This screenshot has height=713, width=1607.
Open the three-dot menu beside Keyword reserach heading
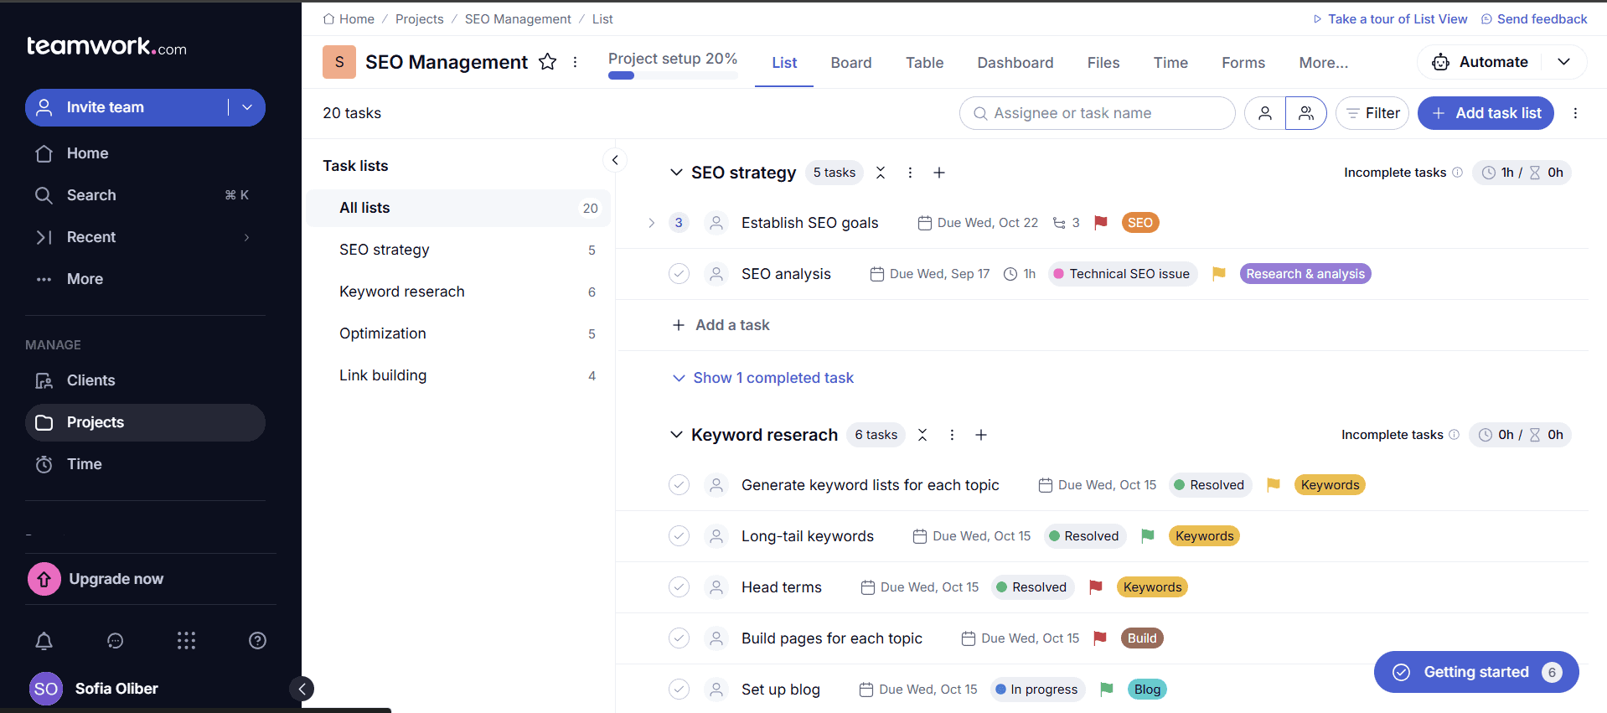952,435
